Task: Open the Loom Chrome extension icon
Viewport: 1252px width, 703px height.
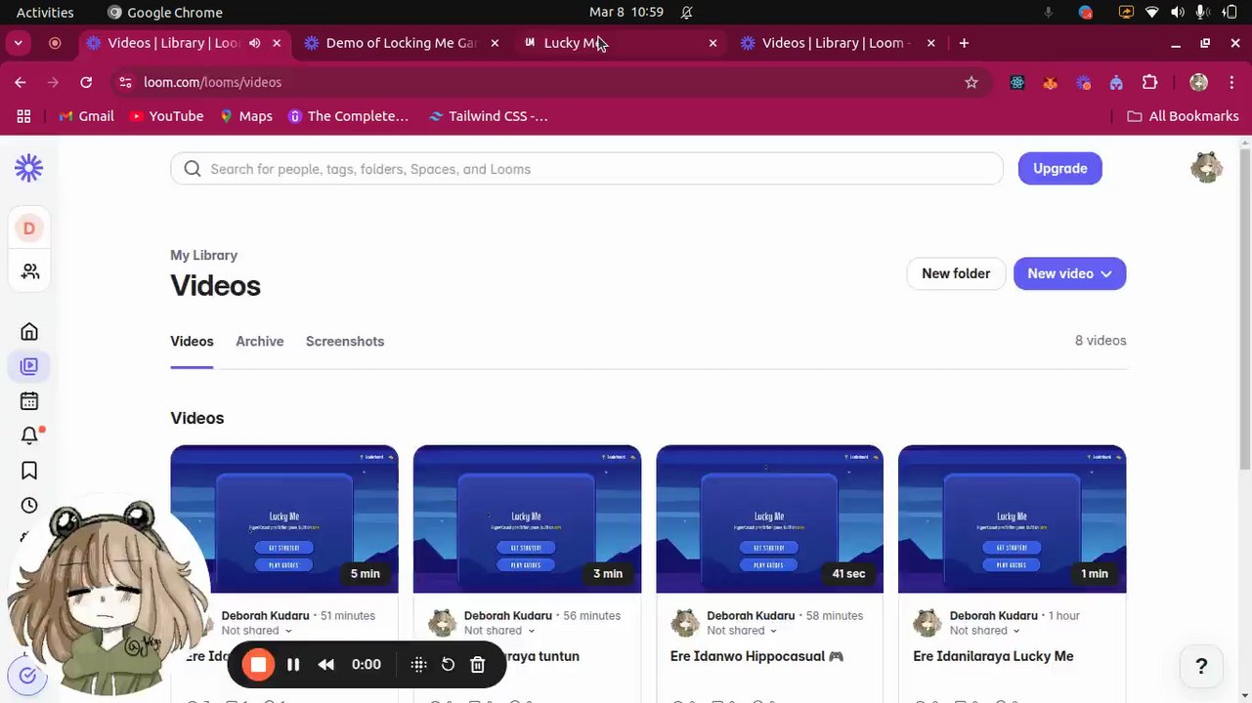Action: [x=1083, y=83]
